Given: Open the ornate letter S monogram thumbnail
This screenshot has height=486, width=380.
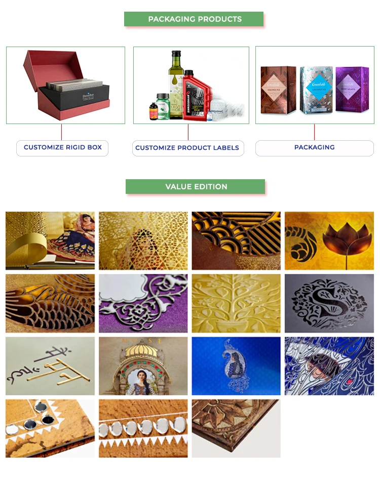Looking at the screenshot, I should (x=329, y=303).
